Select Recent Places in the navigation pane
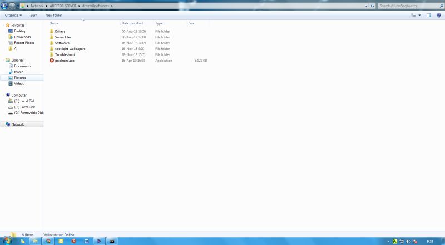Viewport: 445px width, 245px height. 24,43
